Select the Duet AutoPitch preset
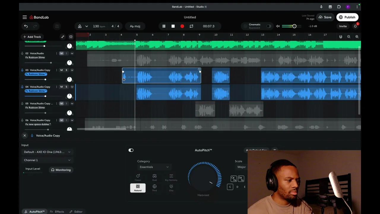Viewport: 380px width, 214px height. point(154,177)
